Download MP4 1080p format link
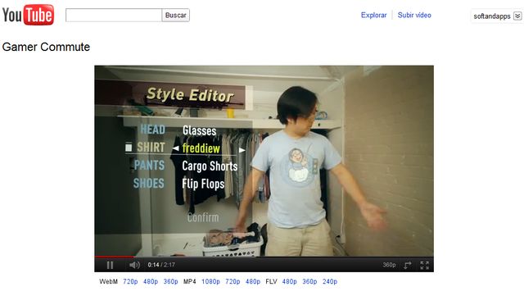524x296 pixels. click(210, 281)
